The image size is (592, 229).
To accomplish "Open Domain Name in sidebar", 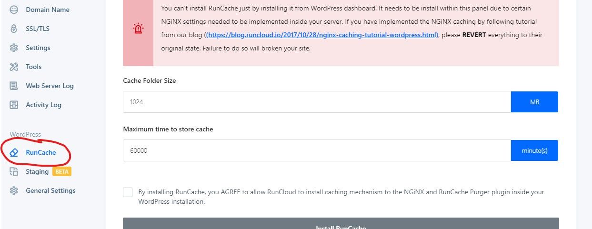I will tap(47, 10).
